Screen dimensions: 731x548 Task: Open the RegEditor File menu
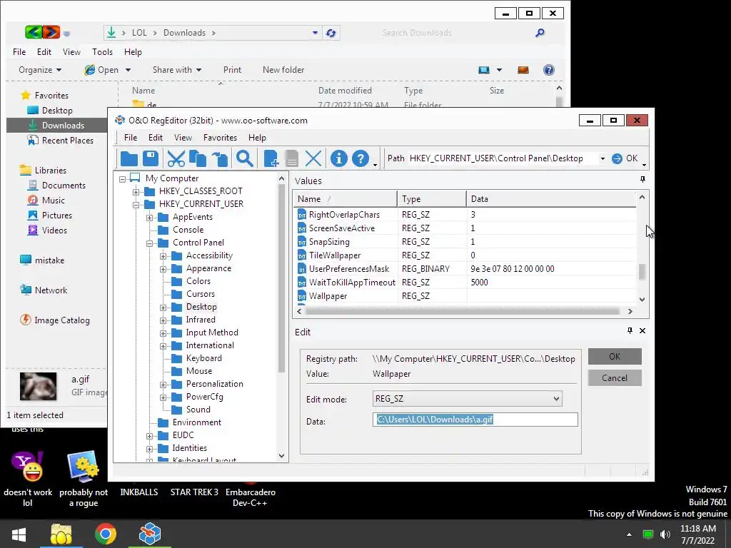coord(131,138)
